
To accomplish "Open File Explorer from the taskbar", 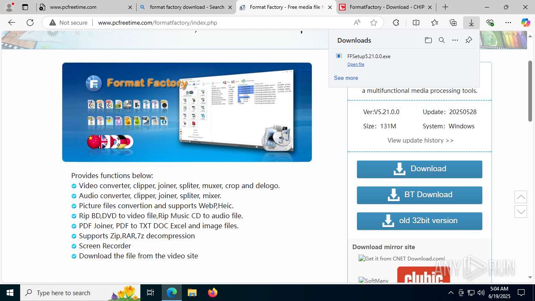I will (192, 293).
